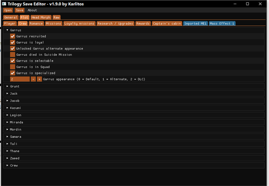269x186 pixels.
Task: Expand the Miranda section
Action: click(134, 122)
